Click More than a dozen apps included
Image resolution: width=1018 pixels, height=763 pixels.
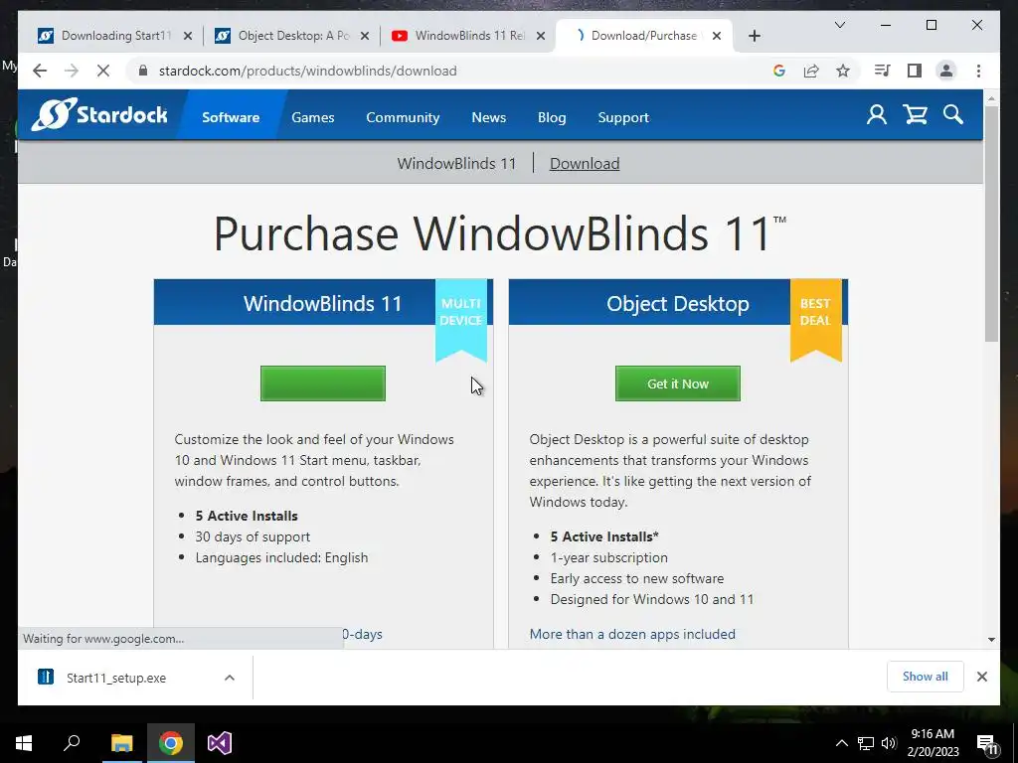(x=632, y=634)
